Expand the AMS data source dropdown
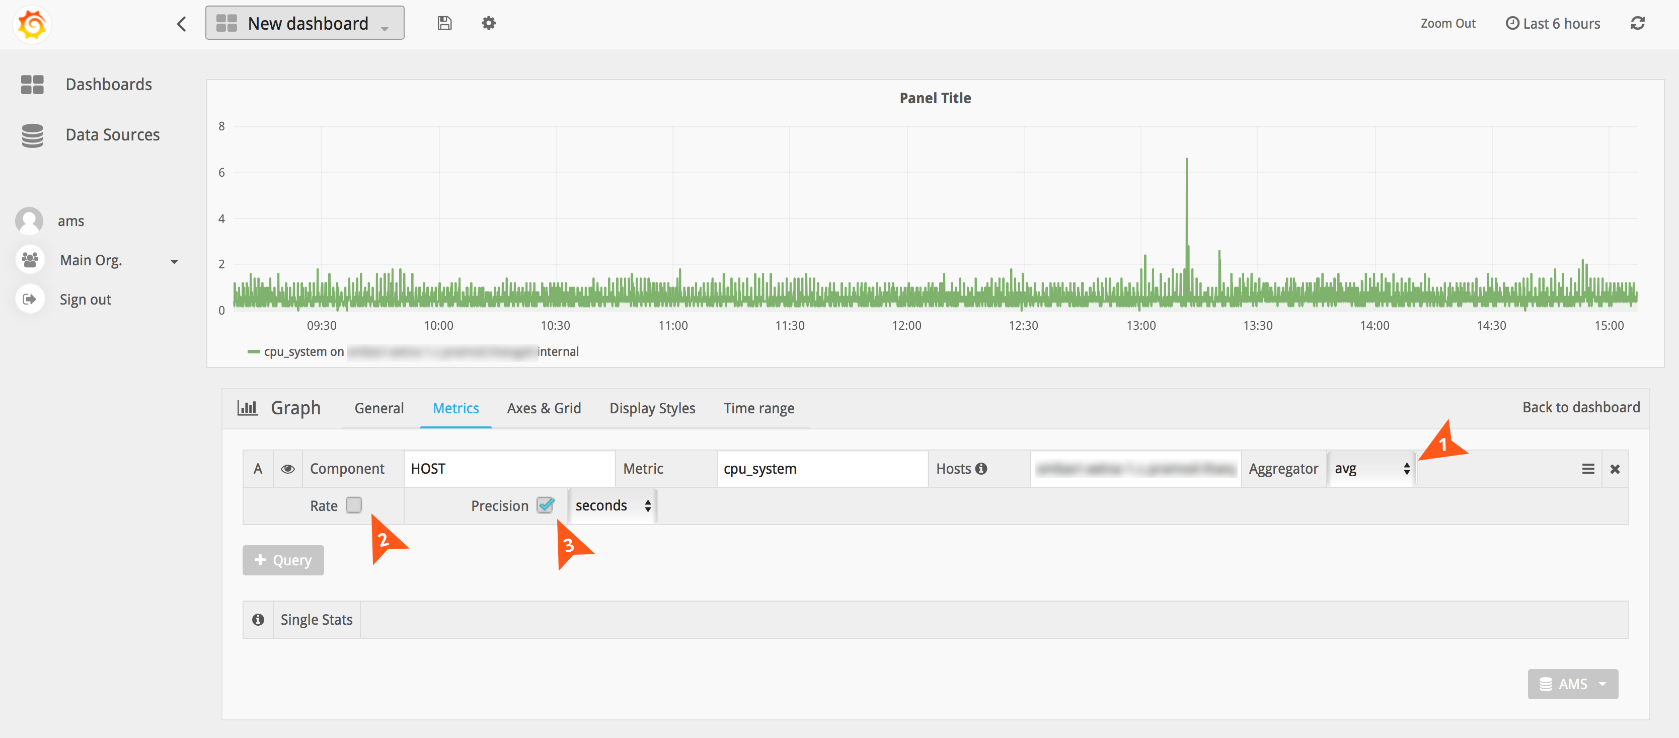Screen dimensions: 1679x738 1572,684
